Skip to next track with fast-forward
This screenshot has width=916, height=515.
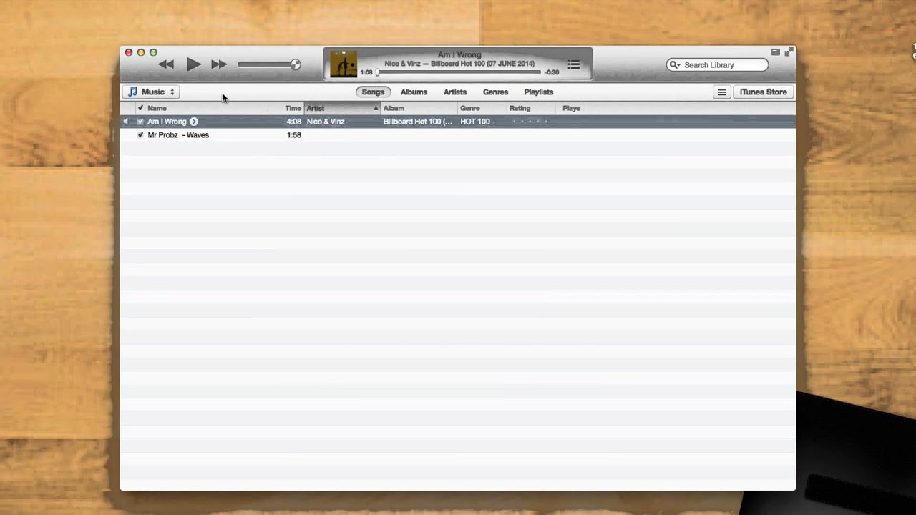tap(219, 64)
